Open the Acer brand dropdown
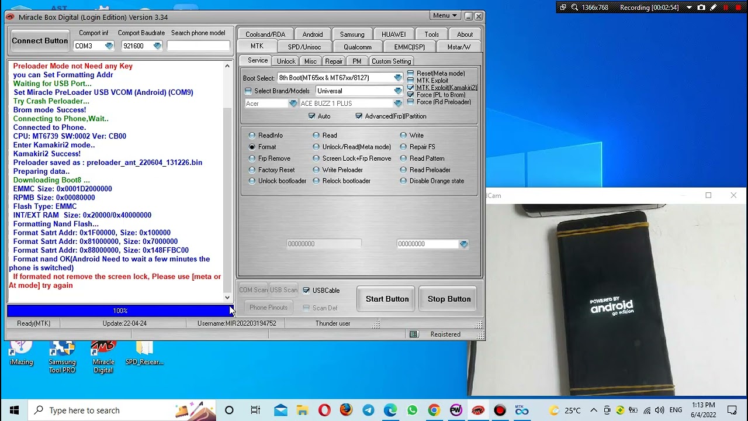Screen dimensions: 748x421 293,103
